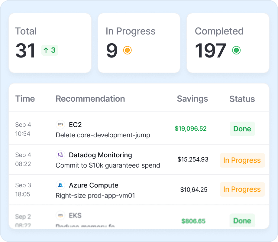The height and width of the screenshot is (242, 278).
Task: Click the Recommendation column header
Action: point(90,99)
